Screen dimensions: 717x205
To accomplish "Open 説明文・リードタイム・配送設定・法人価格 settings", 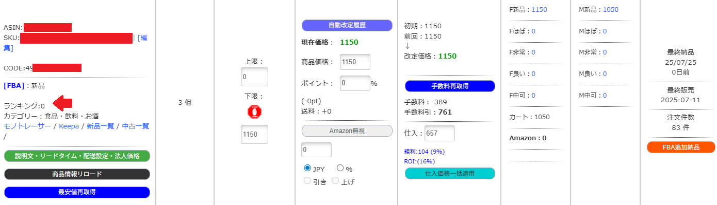I will (x=77, y=156).
